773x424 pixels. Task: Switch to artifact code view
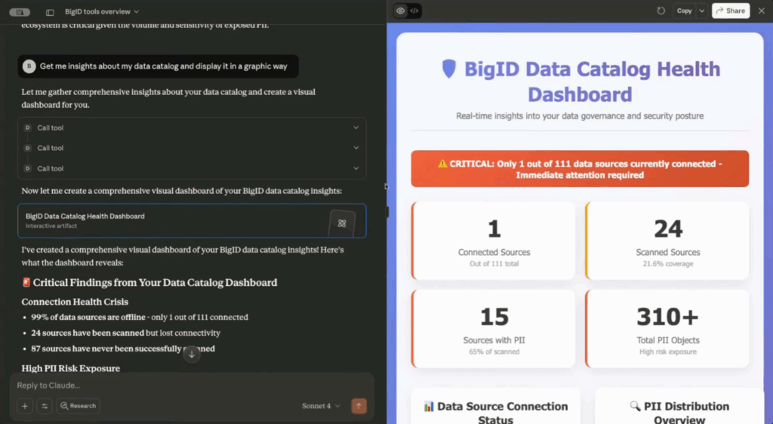[414, 11]
